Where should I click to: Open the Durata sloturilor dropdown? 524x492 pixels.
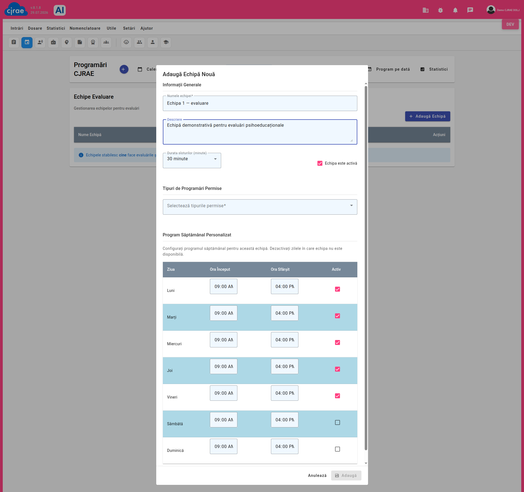(192, 160)
